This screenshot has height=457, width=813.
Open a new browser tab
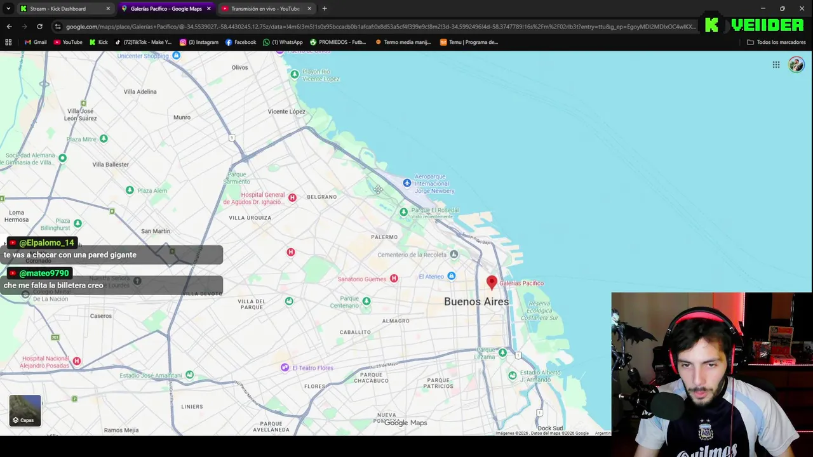pos(325,9)
